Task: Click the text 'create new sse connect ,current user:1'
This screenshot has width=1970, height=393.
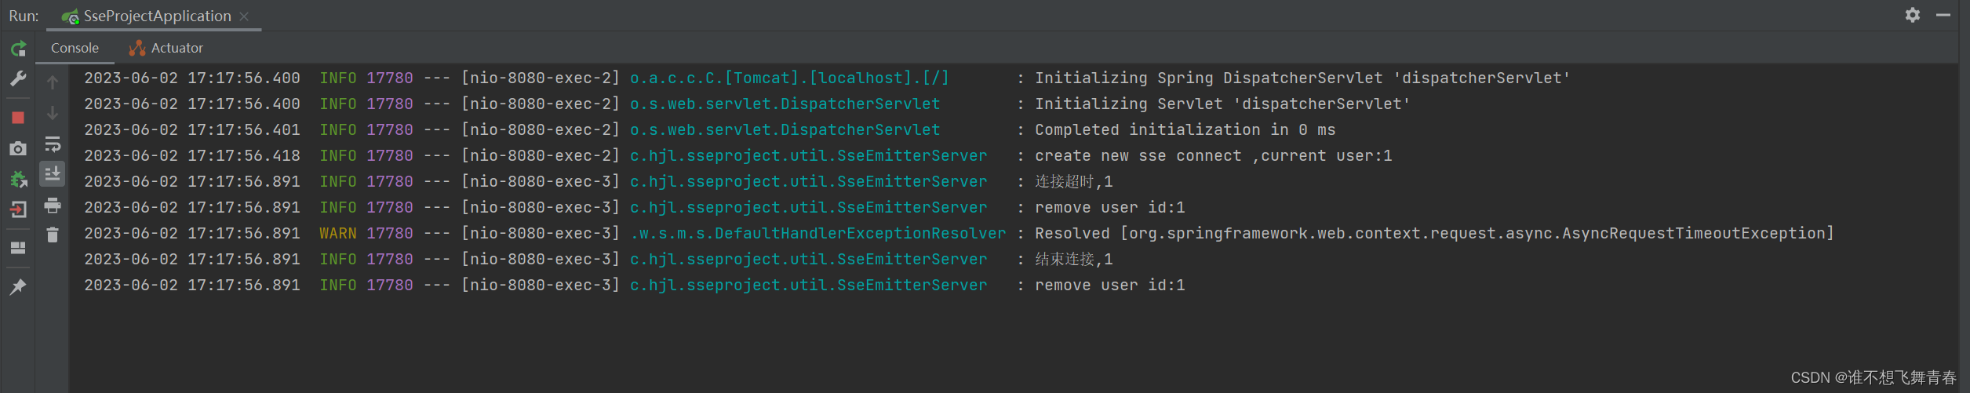Action: tap(1214, 155)
